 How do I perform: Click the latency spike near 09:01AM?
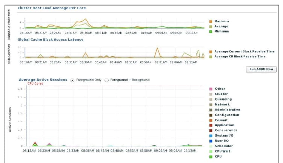click(x=157, y=48)
